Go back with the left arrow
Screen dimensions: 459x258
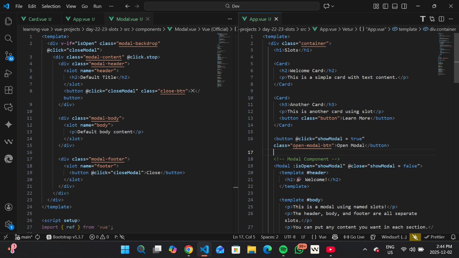click(x=128, y=6)
